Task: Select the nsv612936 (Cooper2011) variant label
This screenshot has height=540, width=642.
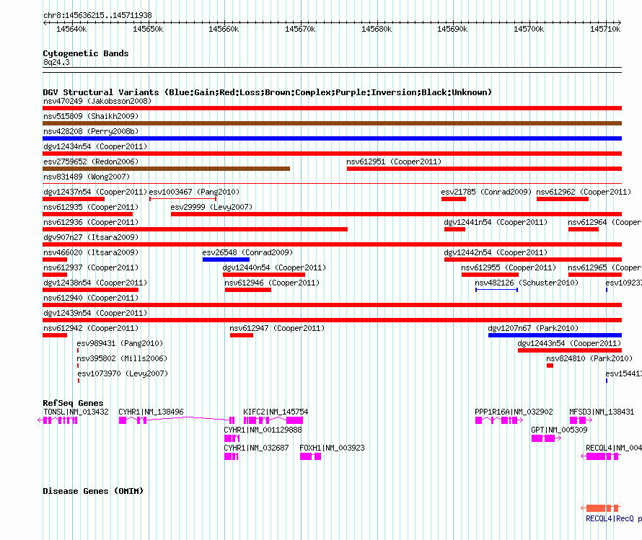Action: tap(91, 222)
